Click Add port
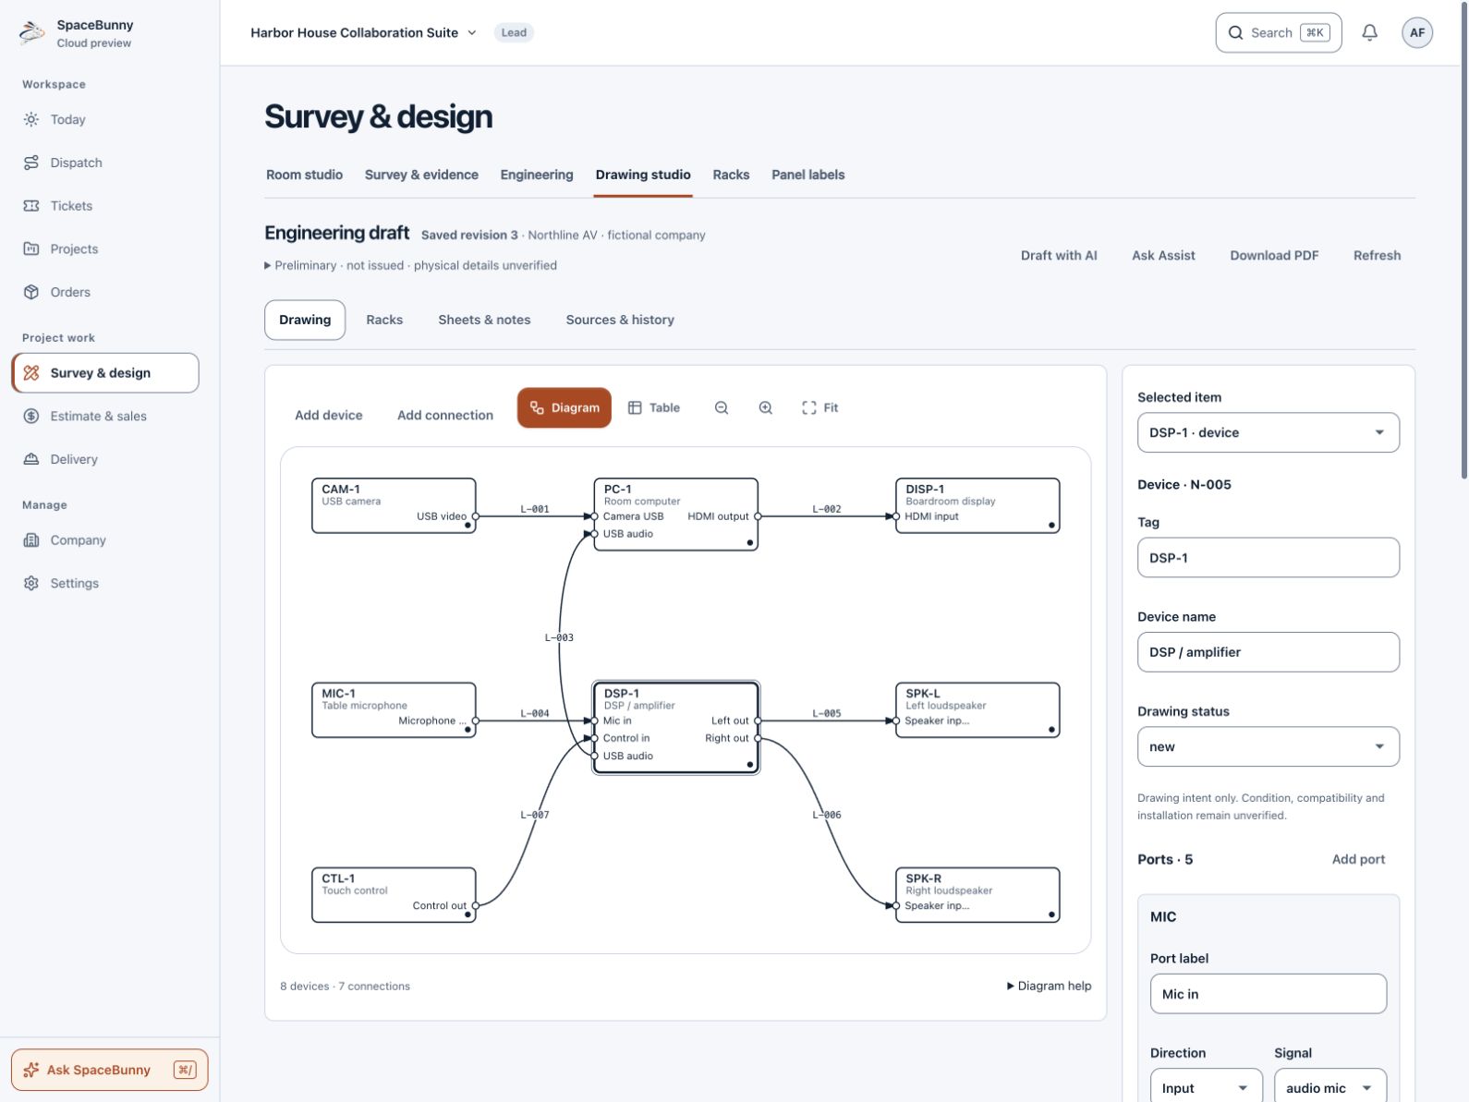The image size is (1469, 1102). (x=1358, y=859)
